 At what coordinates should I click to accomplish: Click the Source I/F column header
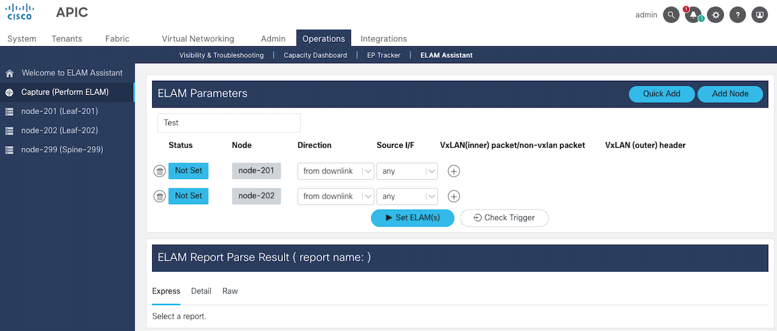pyautogui.click(x=395, y=145)
